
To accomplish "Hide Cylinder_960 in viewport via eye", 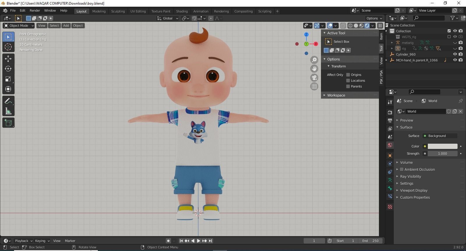I will click(x=455, y=54).
